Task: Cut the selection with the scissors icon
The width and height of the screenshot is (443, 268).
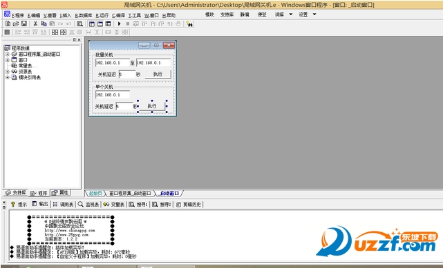Action: coord(35,24)
